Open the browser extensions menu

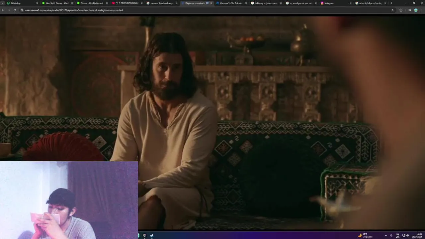(401, 10)
